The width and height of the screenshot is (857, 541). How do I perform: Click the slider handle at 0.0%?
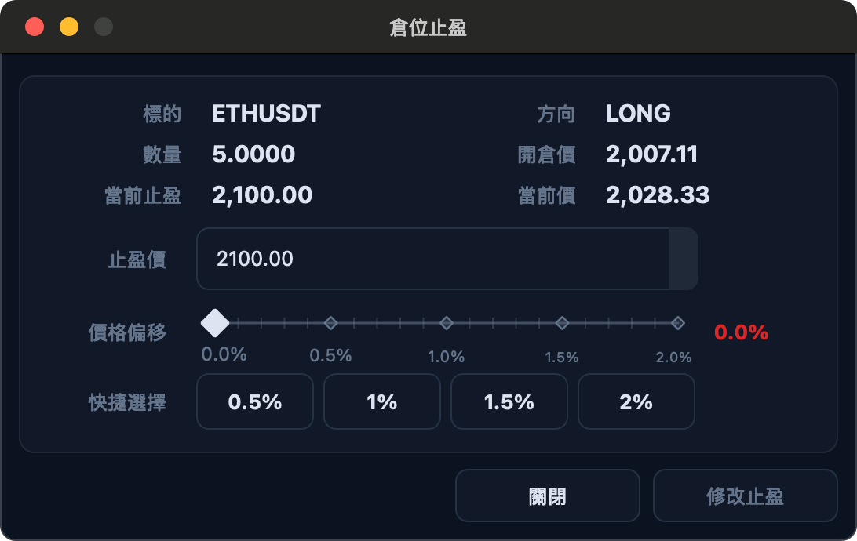pos(215,323)
